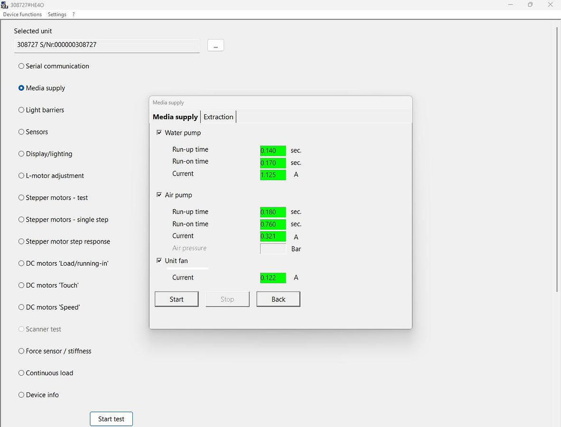Switch to the Extraction tab

tap(218, 117)
